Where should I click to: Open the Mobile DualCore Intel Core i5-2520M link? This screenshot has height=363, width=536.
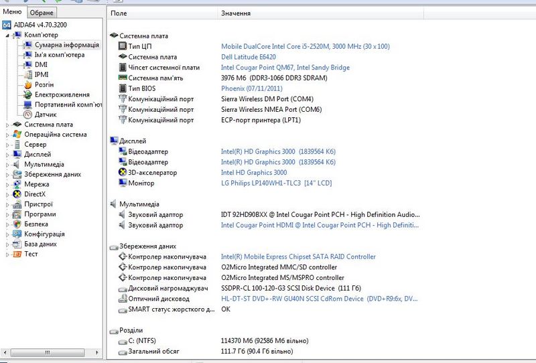point(305,47)
